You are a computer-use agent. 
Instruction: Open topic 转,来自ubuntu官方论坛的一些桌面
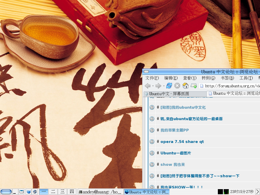pyautogui.click(x=191, y=119)
